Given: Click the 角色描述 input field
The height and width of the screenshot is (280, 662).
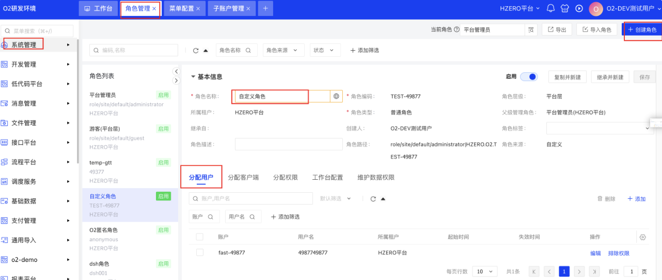Looking at the screenshot, I should point(289,144).
